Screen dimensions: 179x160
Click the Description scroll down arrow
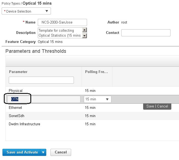click(x=85, y=36)
